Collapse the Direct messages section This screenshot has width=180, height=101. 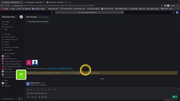(3, 54)
